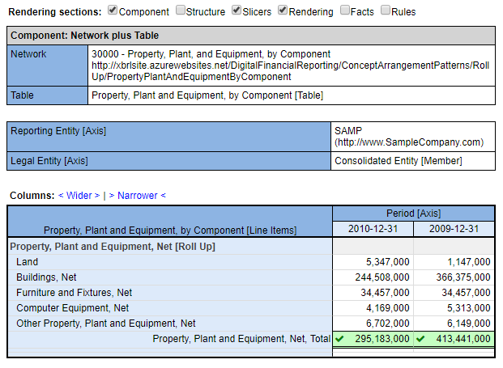Enable the Structure checkbox
This screenshot has width=503, height=368.
coord(180,11)
